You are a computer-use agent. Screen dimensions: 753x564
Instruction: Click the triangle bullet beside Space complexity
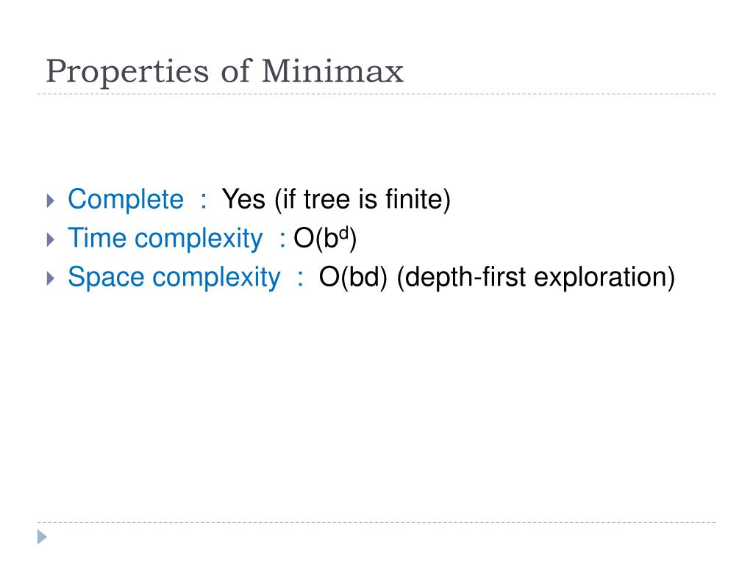click(x=51, y=278)
